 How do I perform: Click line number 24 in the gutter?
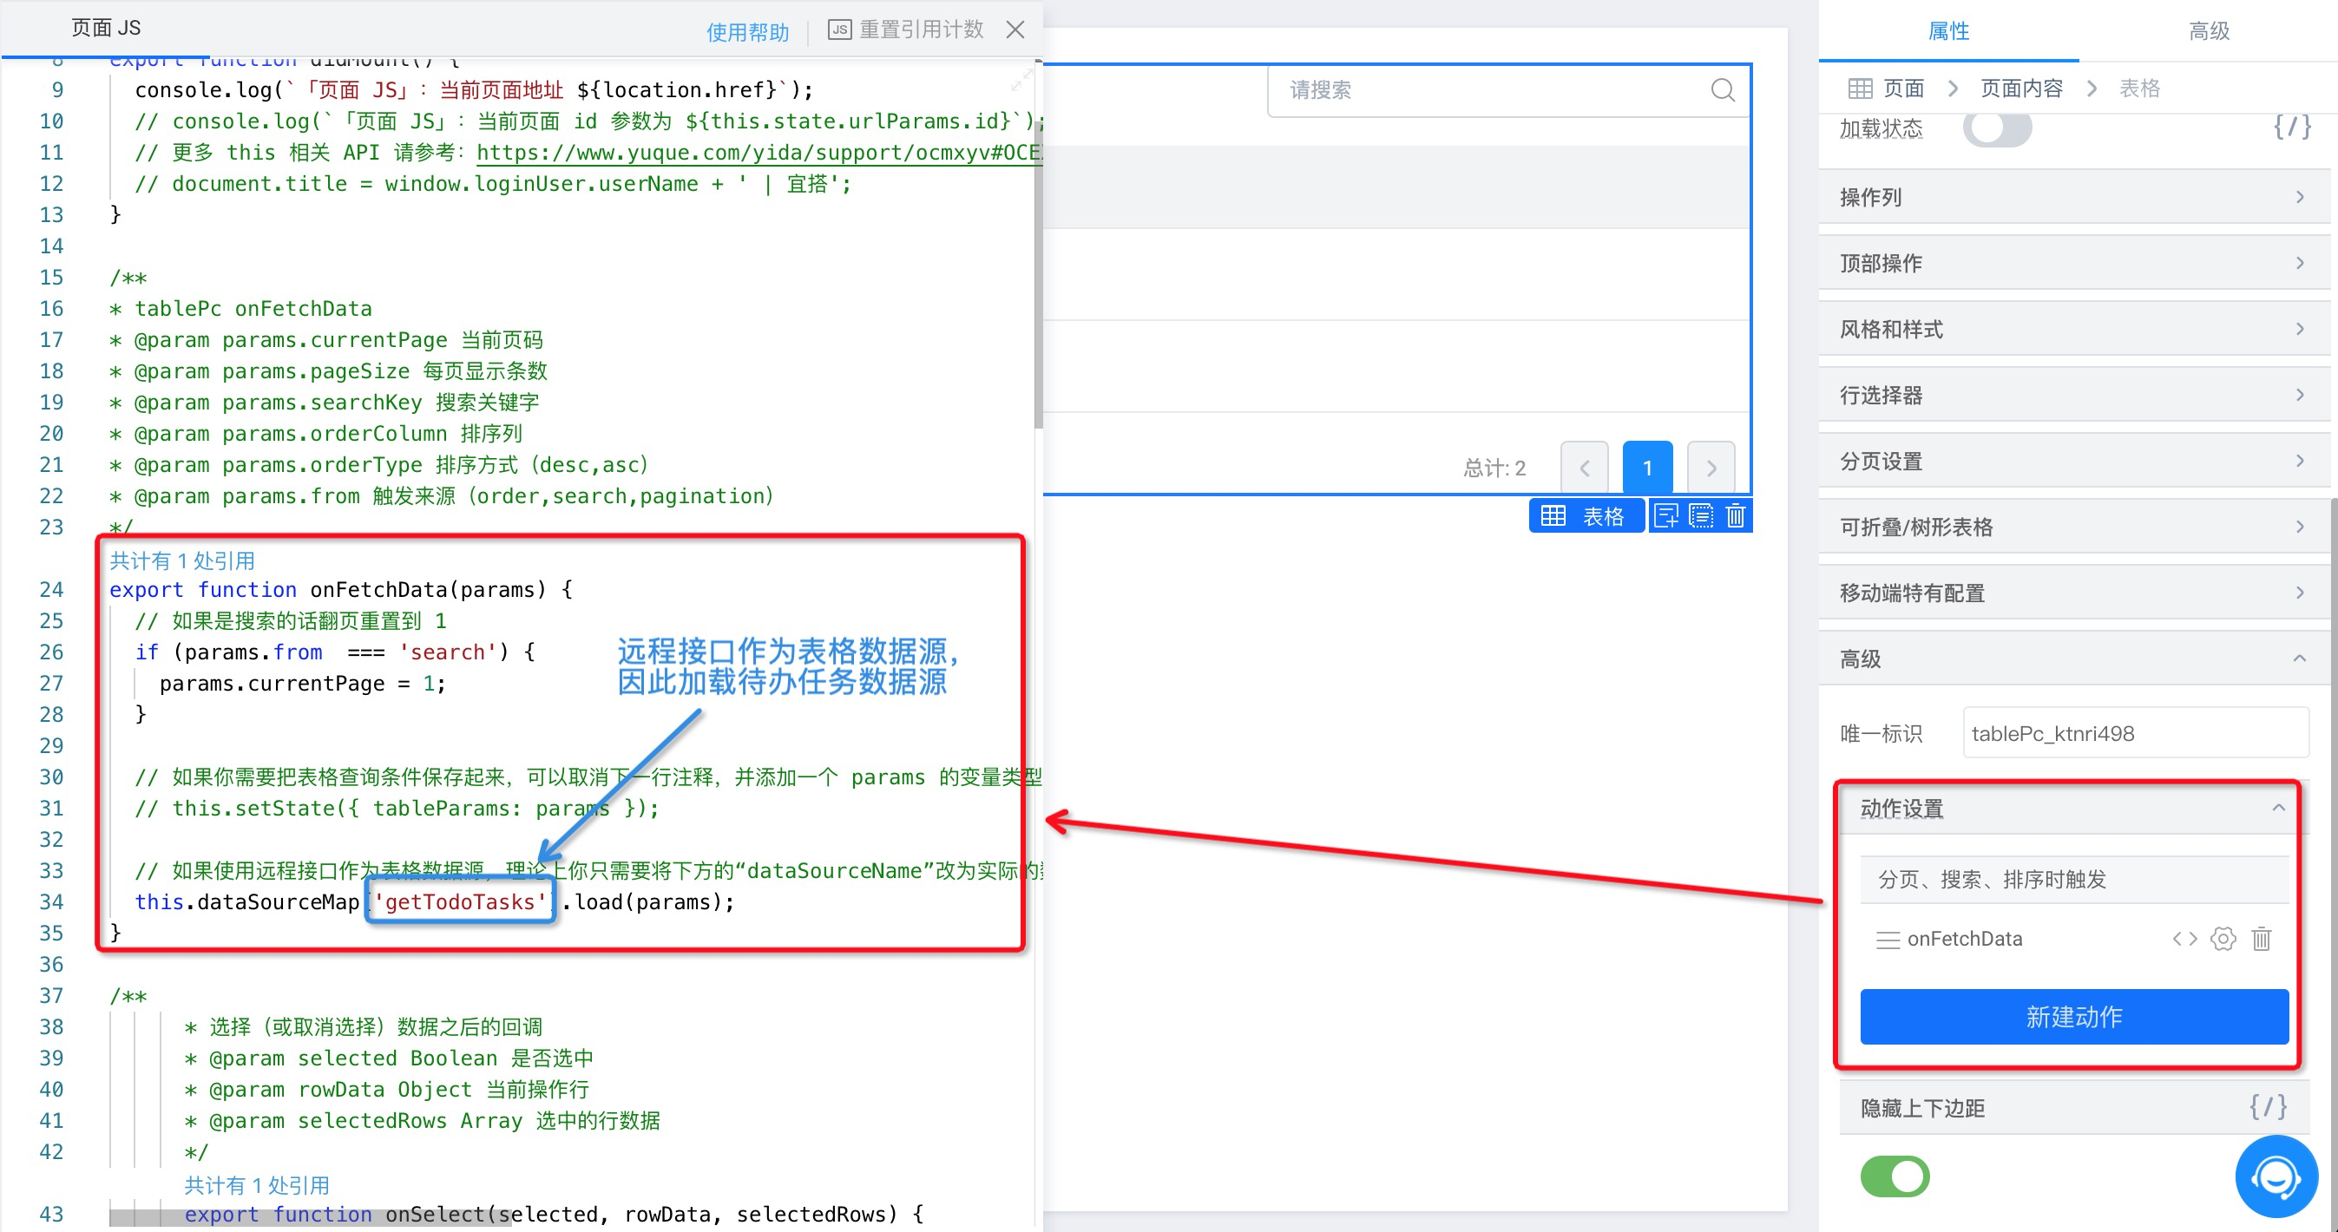pos(52,590)
